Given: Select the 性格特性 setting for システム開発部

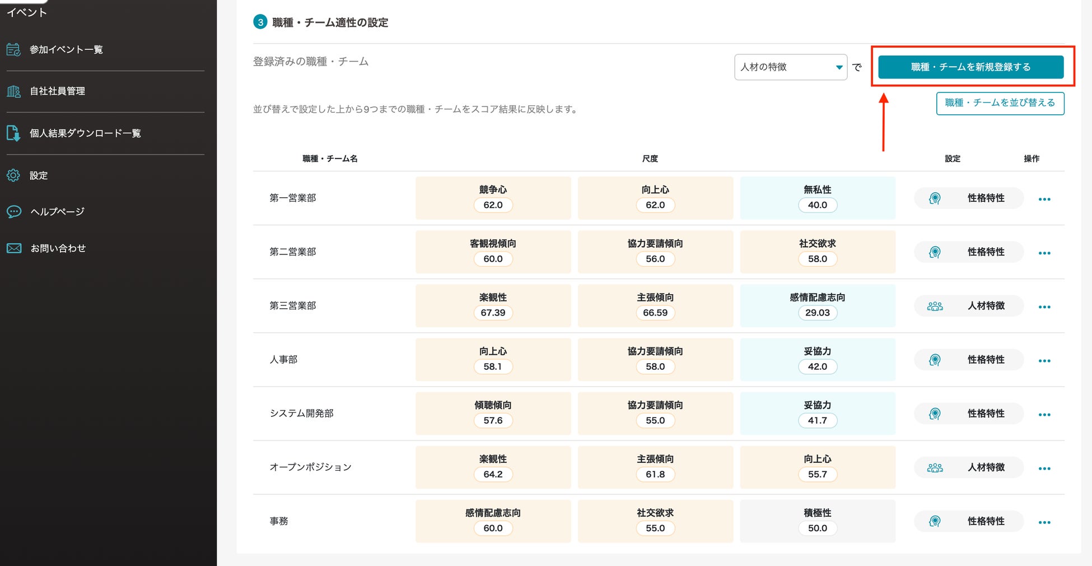Looking at the screenshot, I should click(x=986, y=414).
